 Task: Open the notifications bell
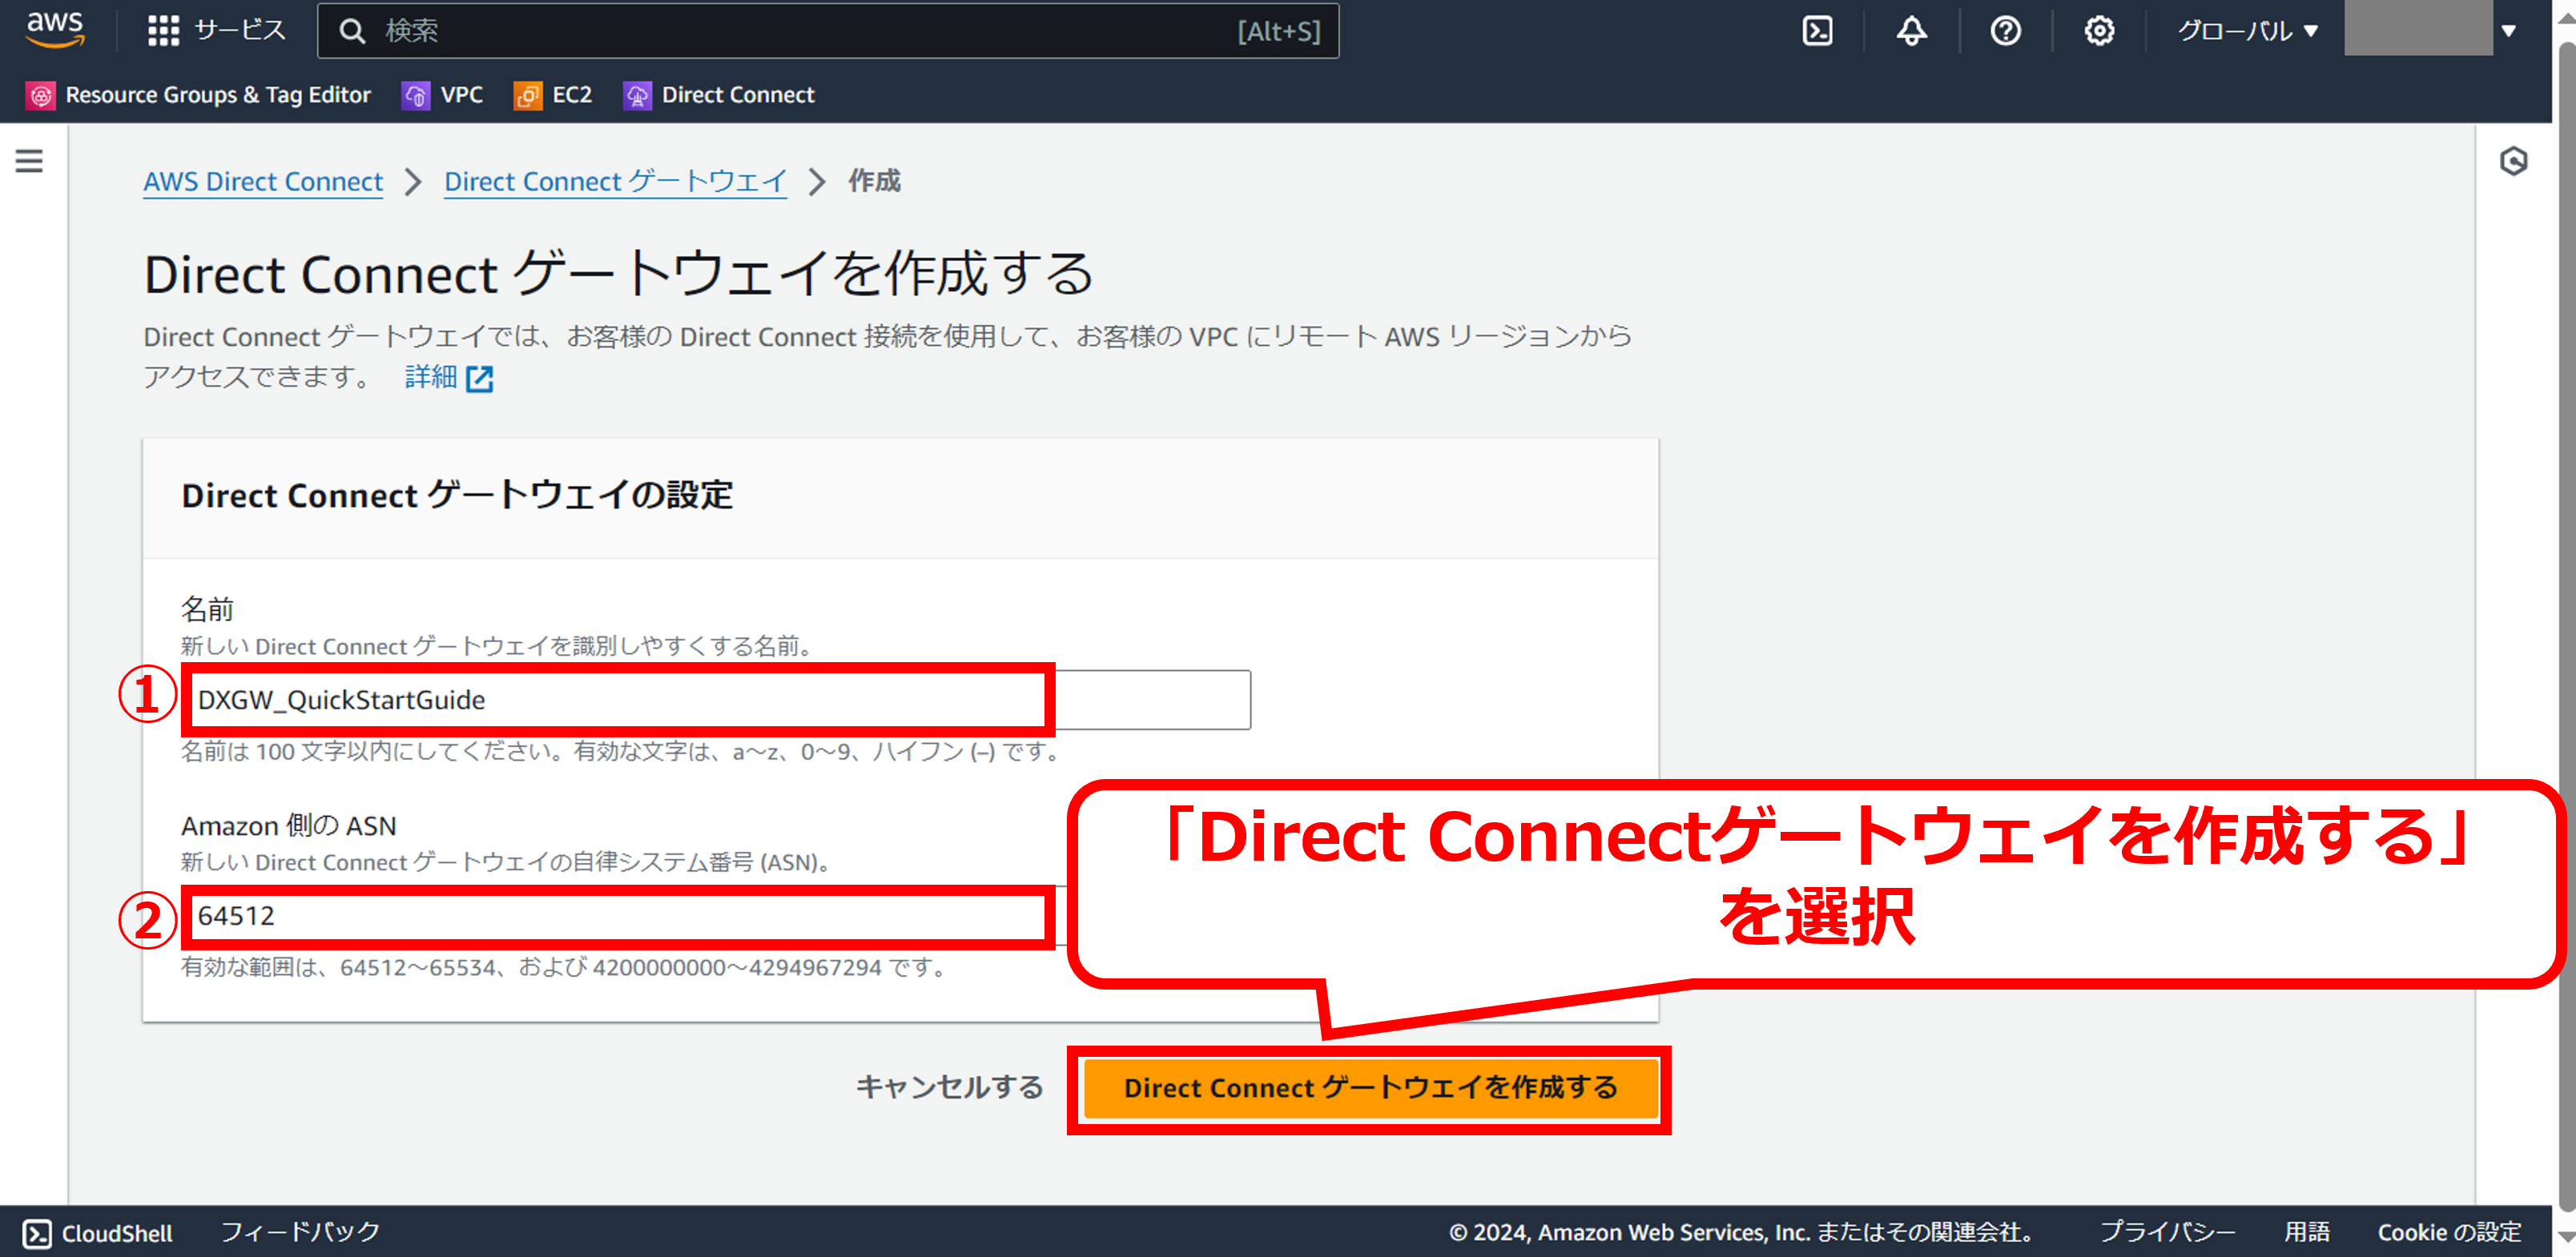coord(1911,31)
